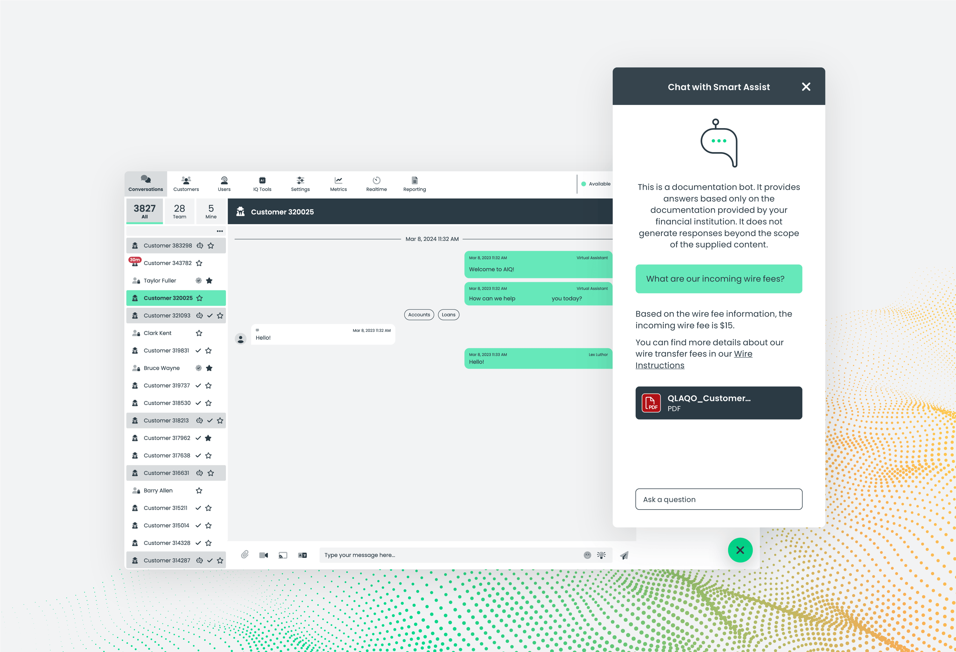
Task: Open the three-dots conversation list menu
Action: point(220,231)
